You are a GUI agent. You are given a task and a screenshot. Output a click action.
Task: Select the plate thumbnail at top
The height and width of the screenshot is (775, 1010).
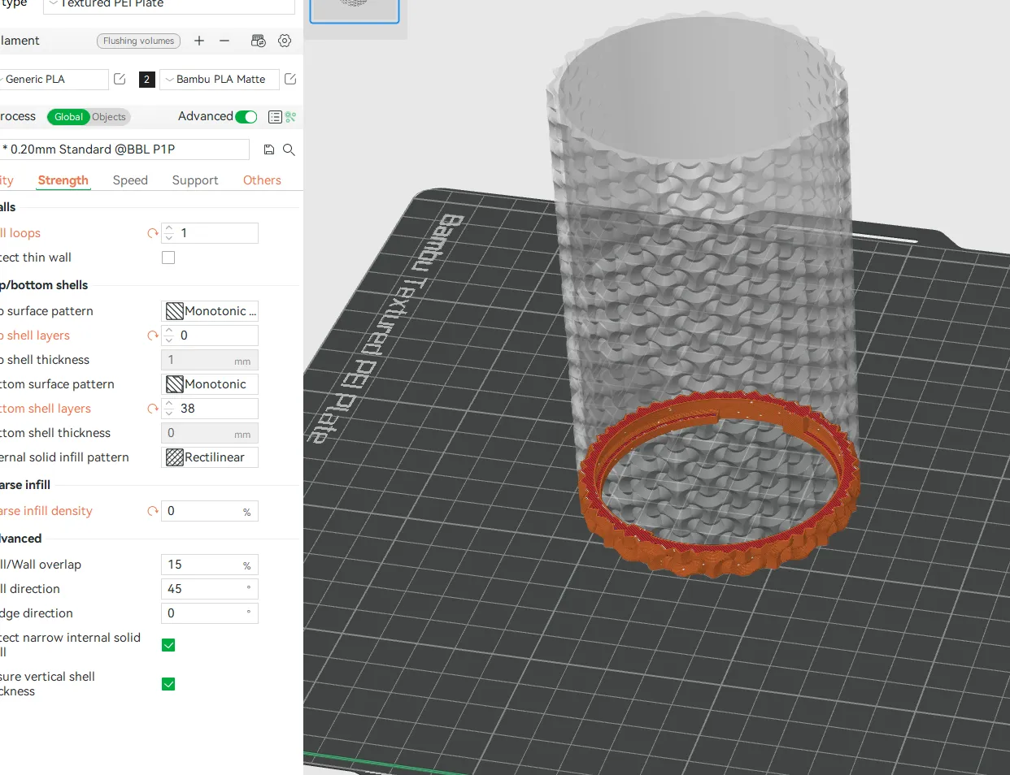(355, 10)
